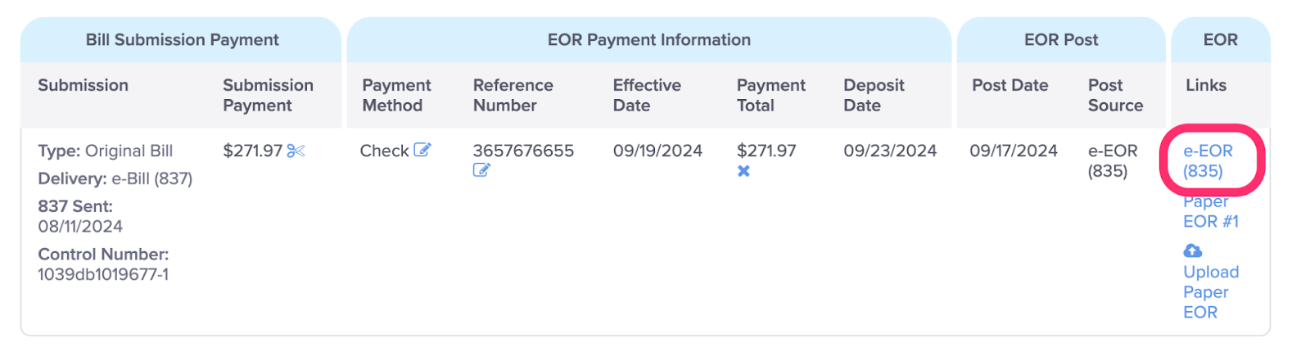Click the post date 09/17/2024
The image size is (1310, 352).
click(1014, 151)
